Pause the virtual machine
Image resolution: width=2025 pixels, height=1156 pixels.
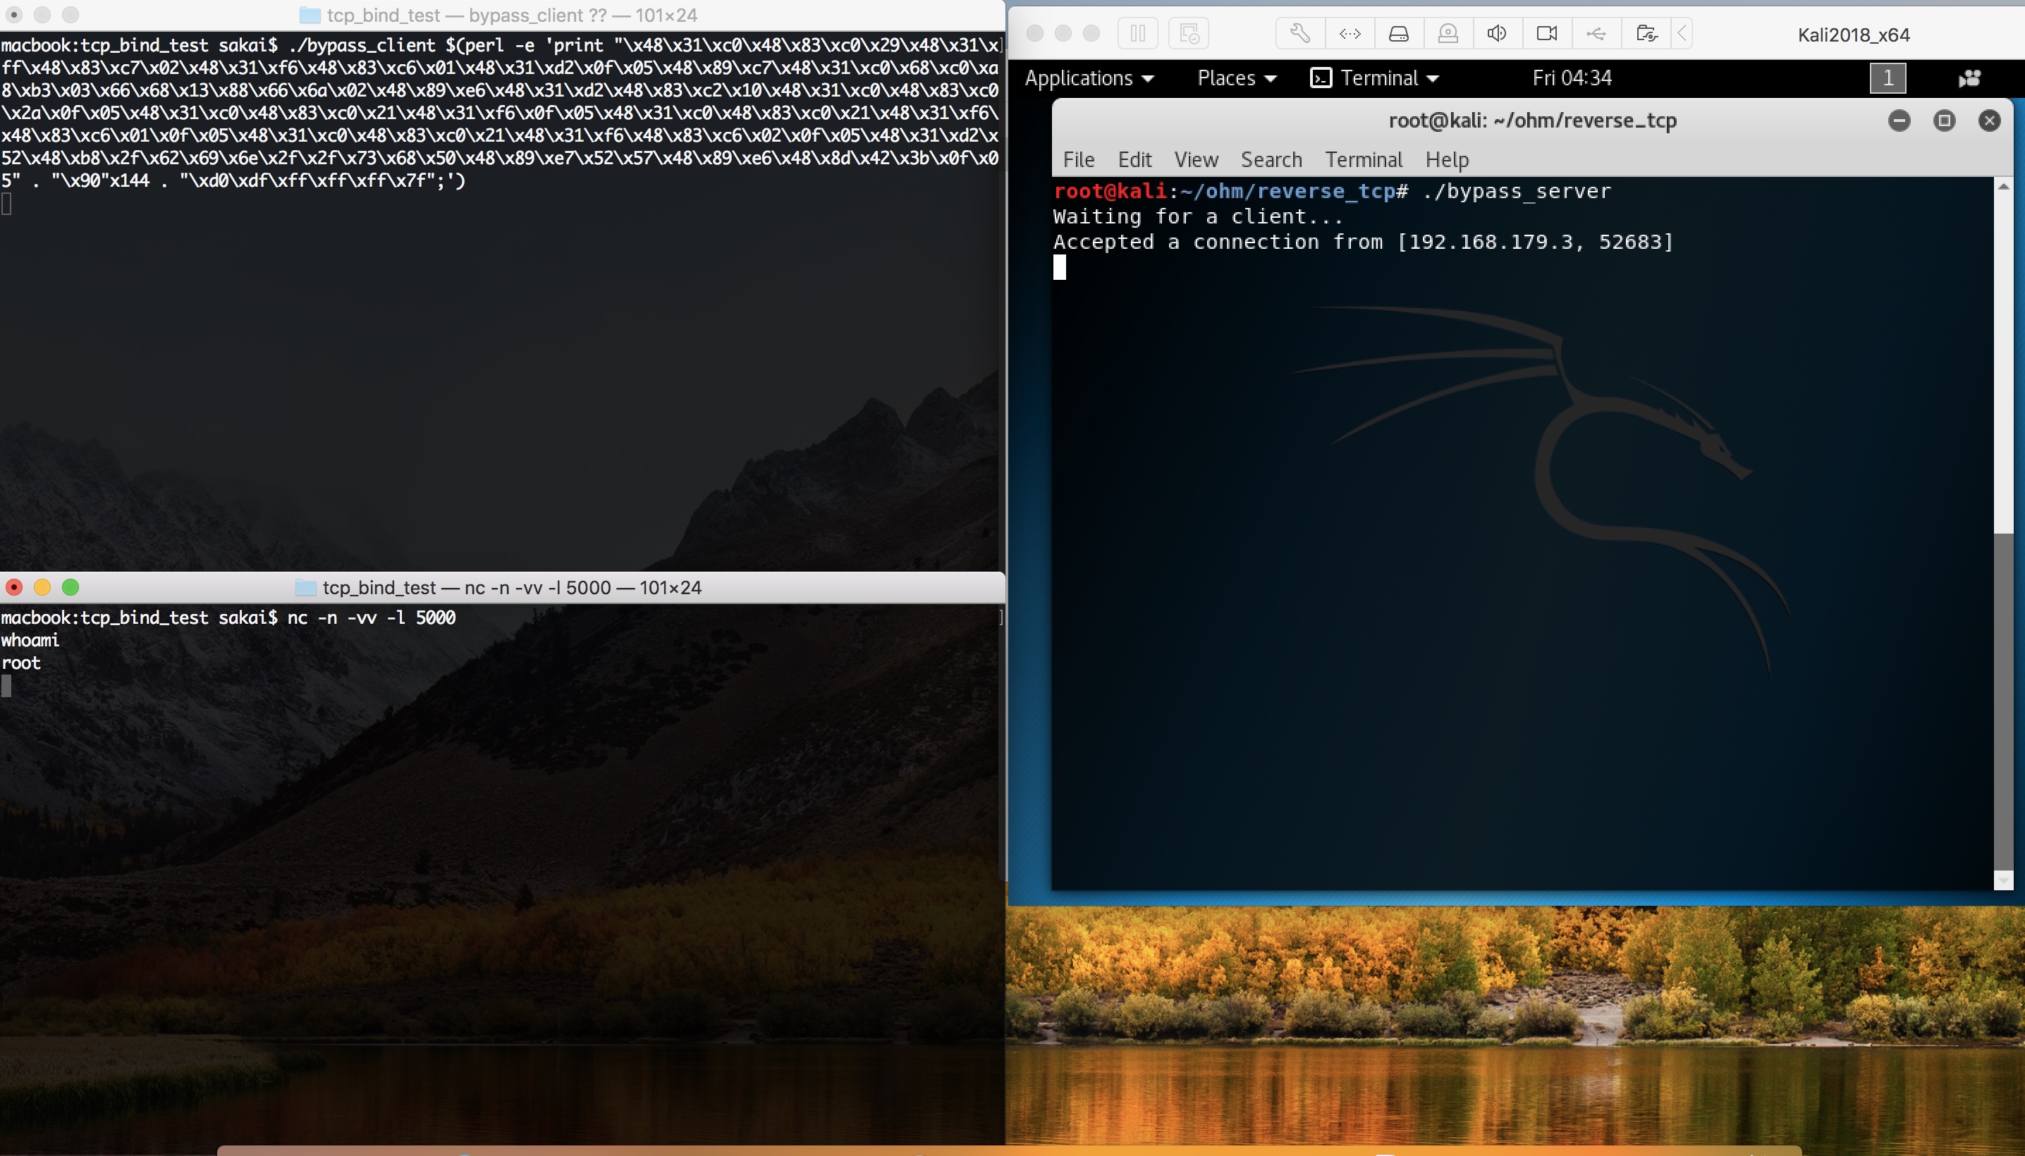pos(1137,33)
